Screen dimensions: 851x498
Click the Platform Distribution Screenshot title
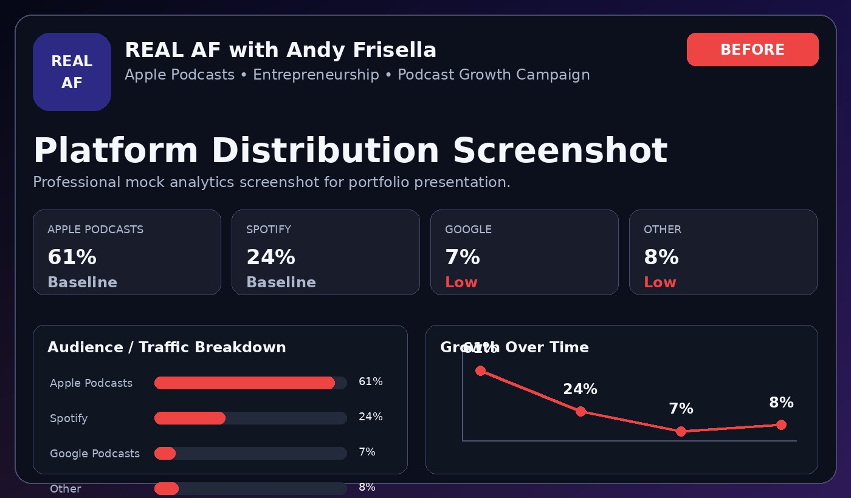tap(350, 151)
